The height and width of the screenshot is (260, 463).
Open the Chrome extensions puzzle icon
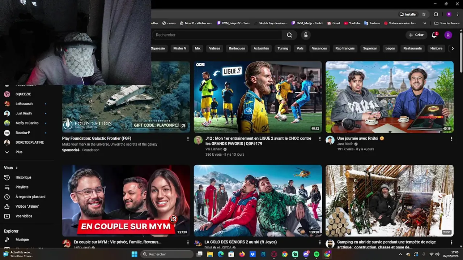click(x=436, y=14)
